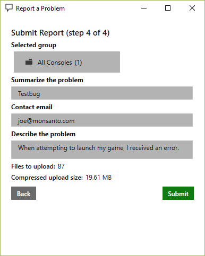The image size is (205, 256).
Task: Click the Report a Problem title text
Action: [x=40, y=8]
